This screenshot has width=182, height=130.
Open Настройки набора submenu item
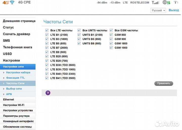(x=18, y=72)
